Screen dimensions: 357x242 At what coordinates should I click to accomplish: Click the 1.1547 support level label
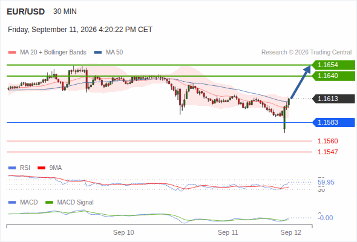[327, 152]
